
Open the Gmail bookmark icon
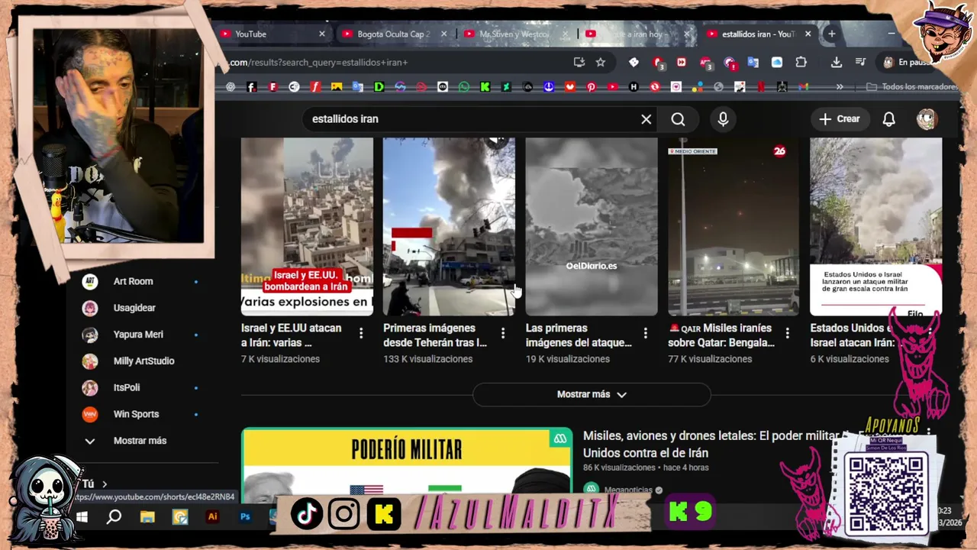pyautogui.click(x=803, y=87)
